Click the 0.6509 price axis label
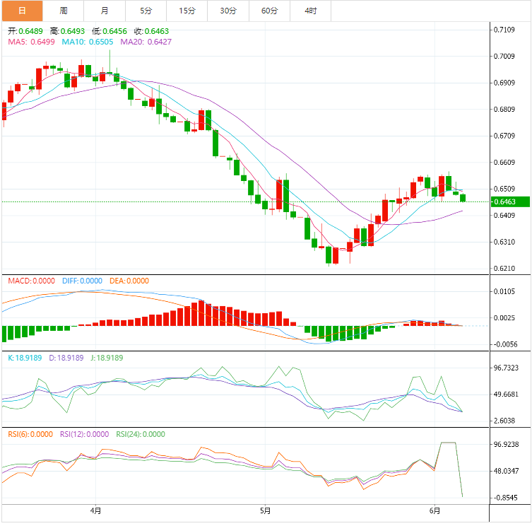The width and height of the screenshot is (532, 526). (504, 189)
